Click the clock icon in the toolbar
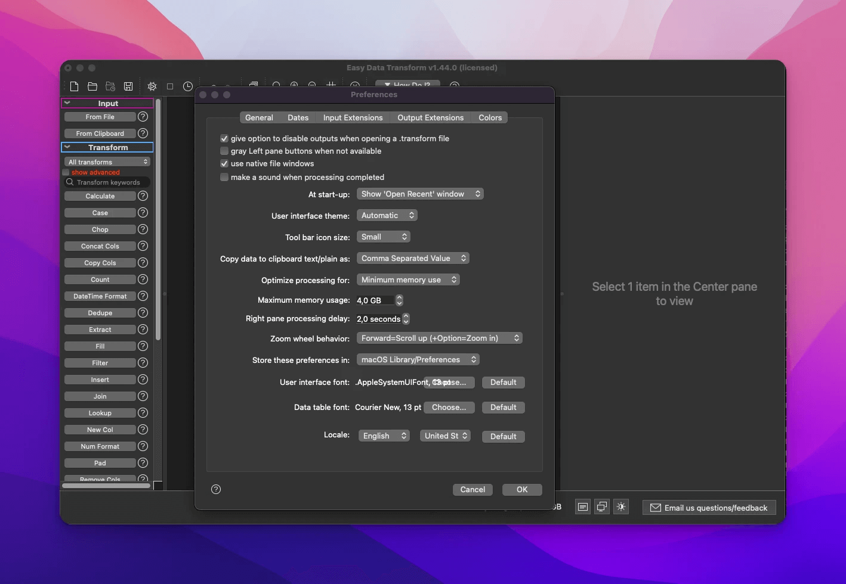Screen dimensions: 846x584 point(188,86)
